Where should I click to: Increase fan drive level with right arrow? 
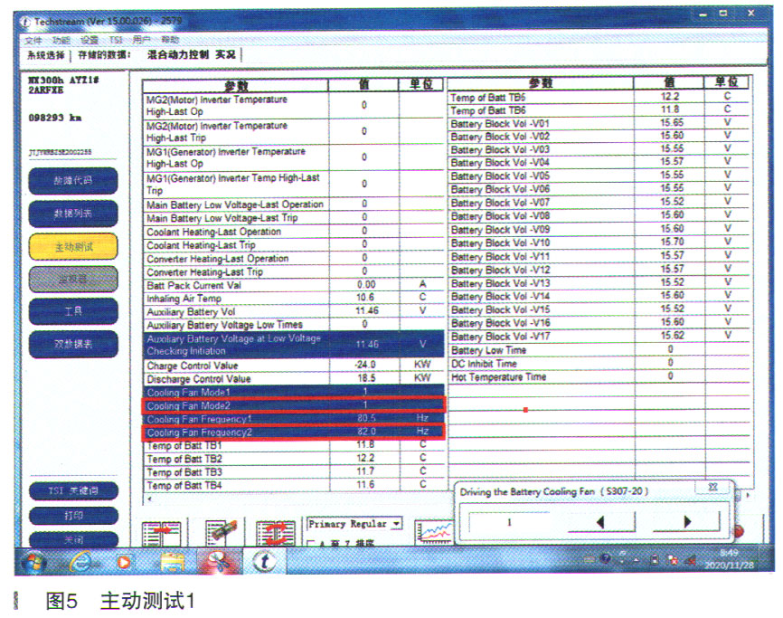(x=686, y=522)
